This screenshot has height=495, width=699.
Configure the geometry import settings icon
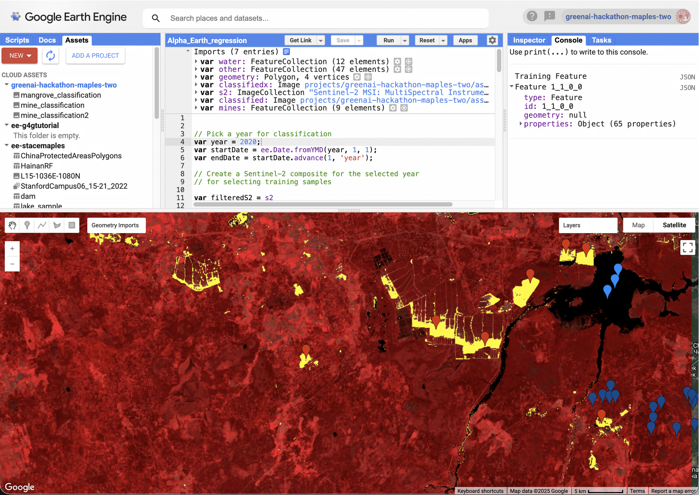point(357,77)
